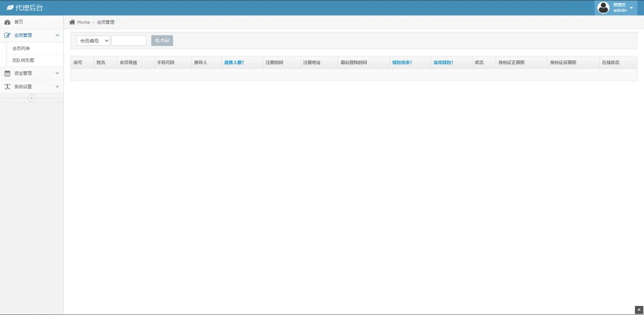
Task: Sort the table by 直推人数
Action: (234, 62)
